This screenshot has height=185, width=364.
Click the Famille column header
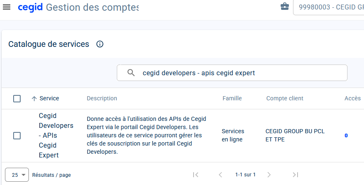tap(232, 98)
